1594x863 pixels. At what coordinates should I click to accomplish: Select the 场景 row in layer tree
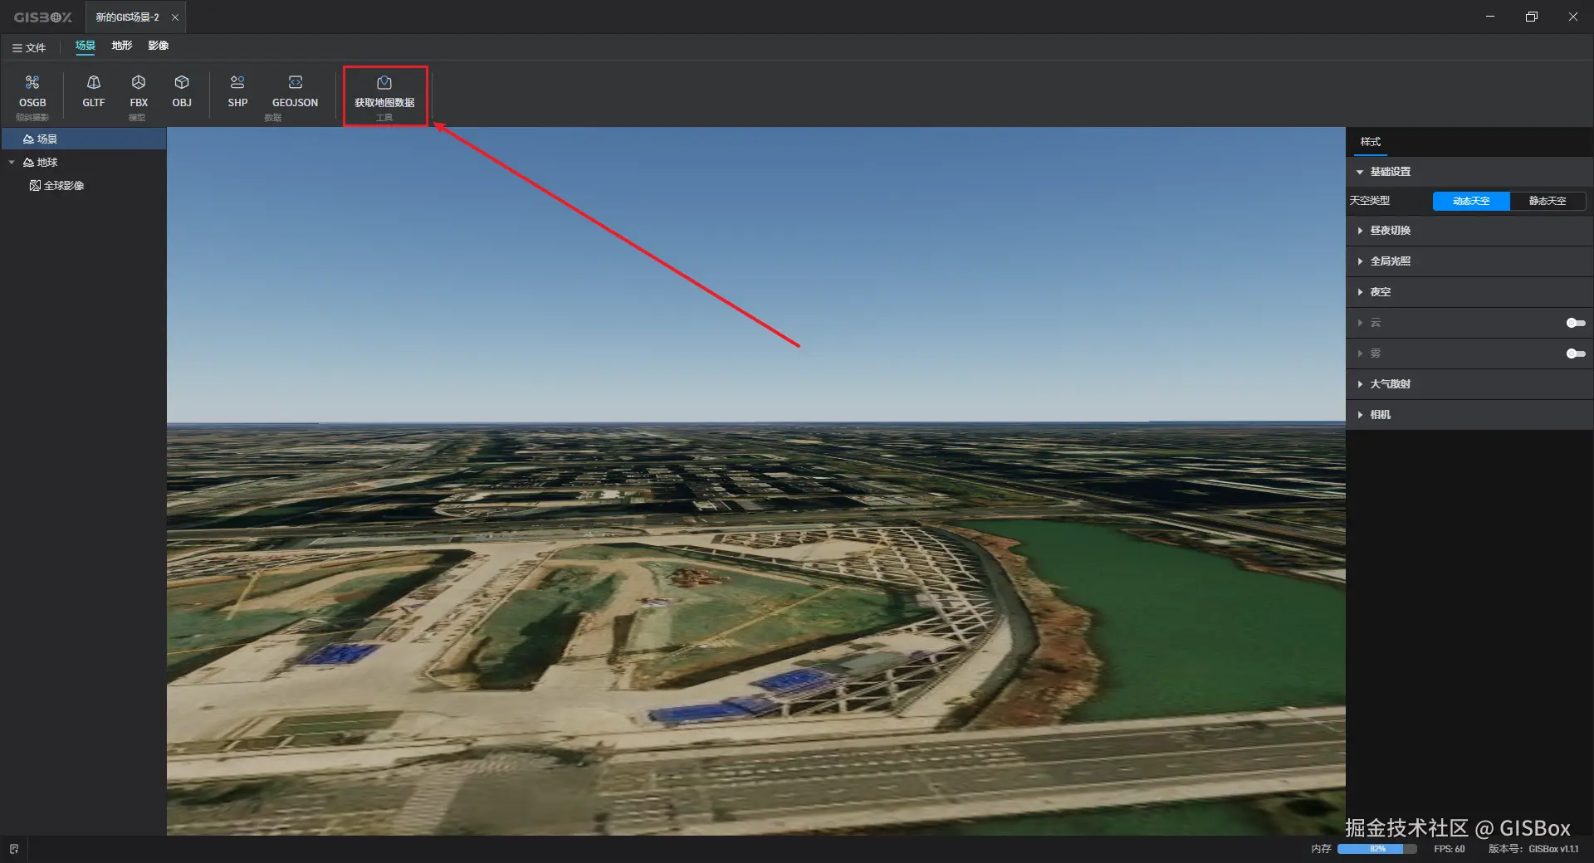point(83,139)
